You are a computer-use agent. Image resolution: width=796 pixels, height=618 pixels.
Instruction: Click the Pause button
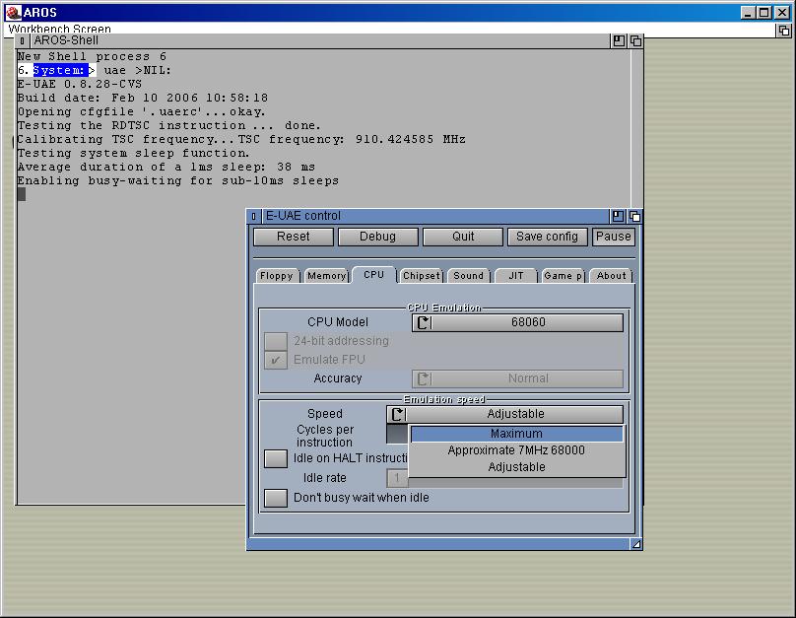(x=613, y=237)
